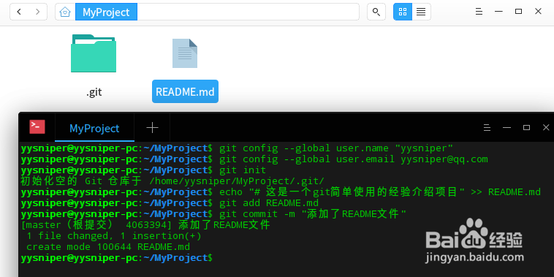Click the '1 file changed, 1 insertion(+)' line

[114, 236]
